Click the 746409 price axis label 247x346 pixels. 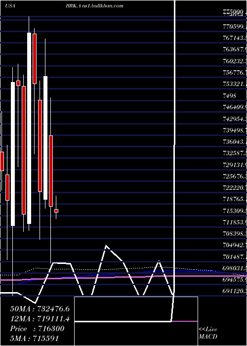(x=235, y=107)
